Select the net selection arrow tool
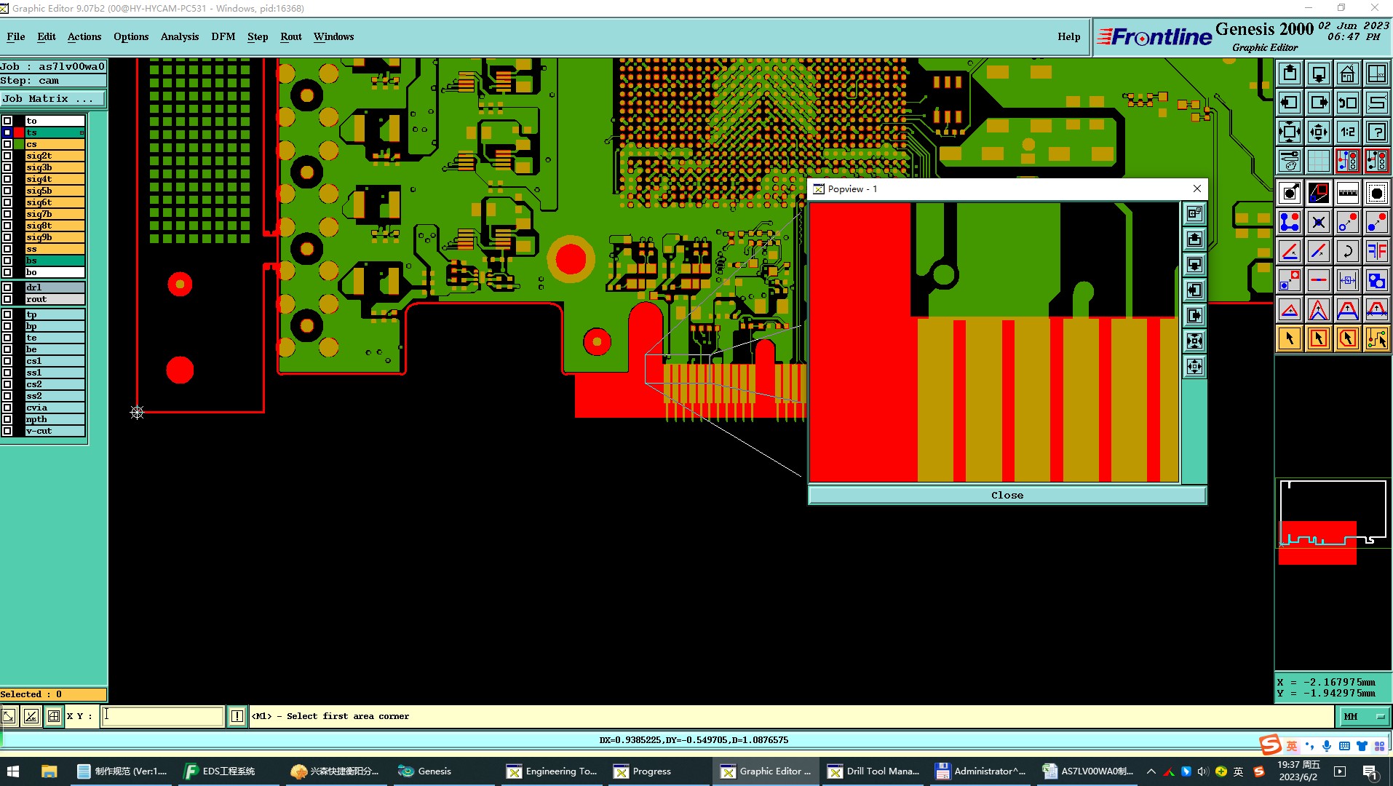Viewport: 1393px width, 786px height. tap(1376, 338)
